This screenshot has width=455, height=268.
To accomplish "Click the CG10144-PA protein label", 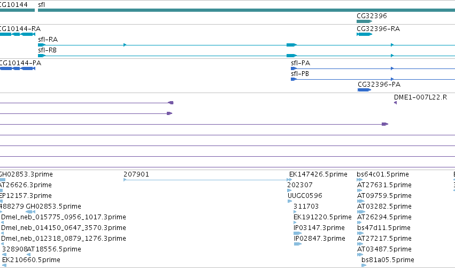I will (x=20, y=63).
